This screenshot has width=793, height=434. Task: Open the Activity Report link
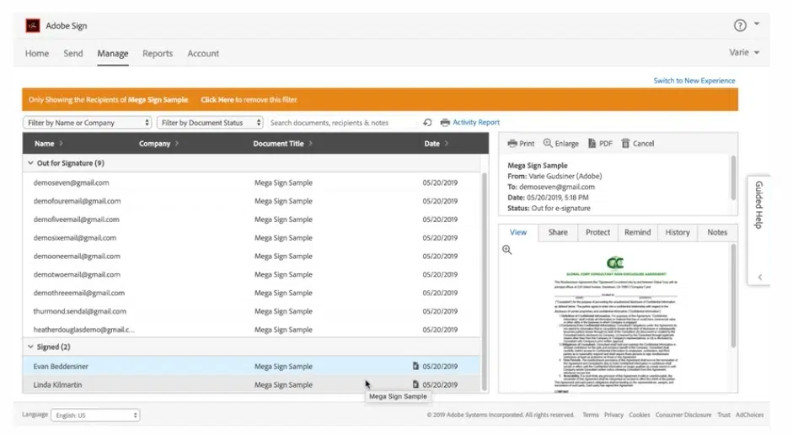(x=476, y=122)
